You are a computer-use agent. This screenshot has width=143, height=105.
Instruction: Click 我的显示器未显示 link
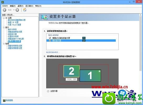point(53,52)
